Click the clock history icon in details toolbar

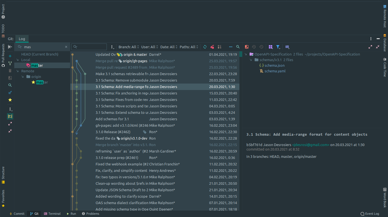point(261,47)
